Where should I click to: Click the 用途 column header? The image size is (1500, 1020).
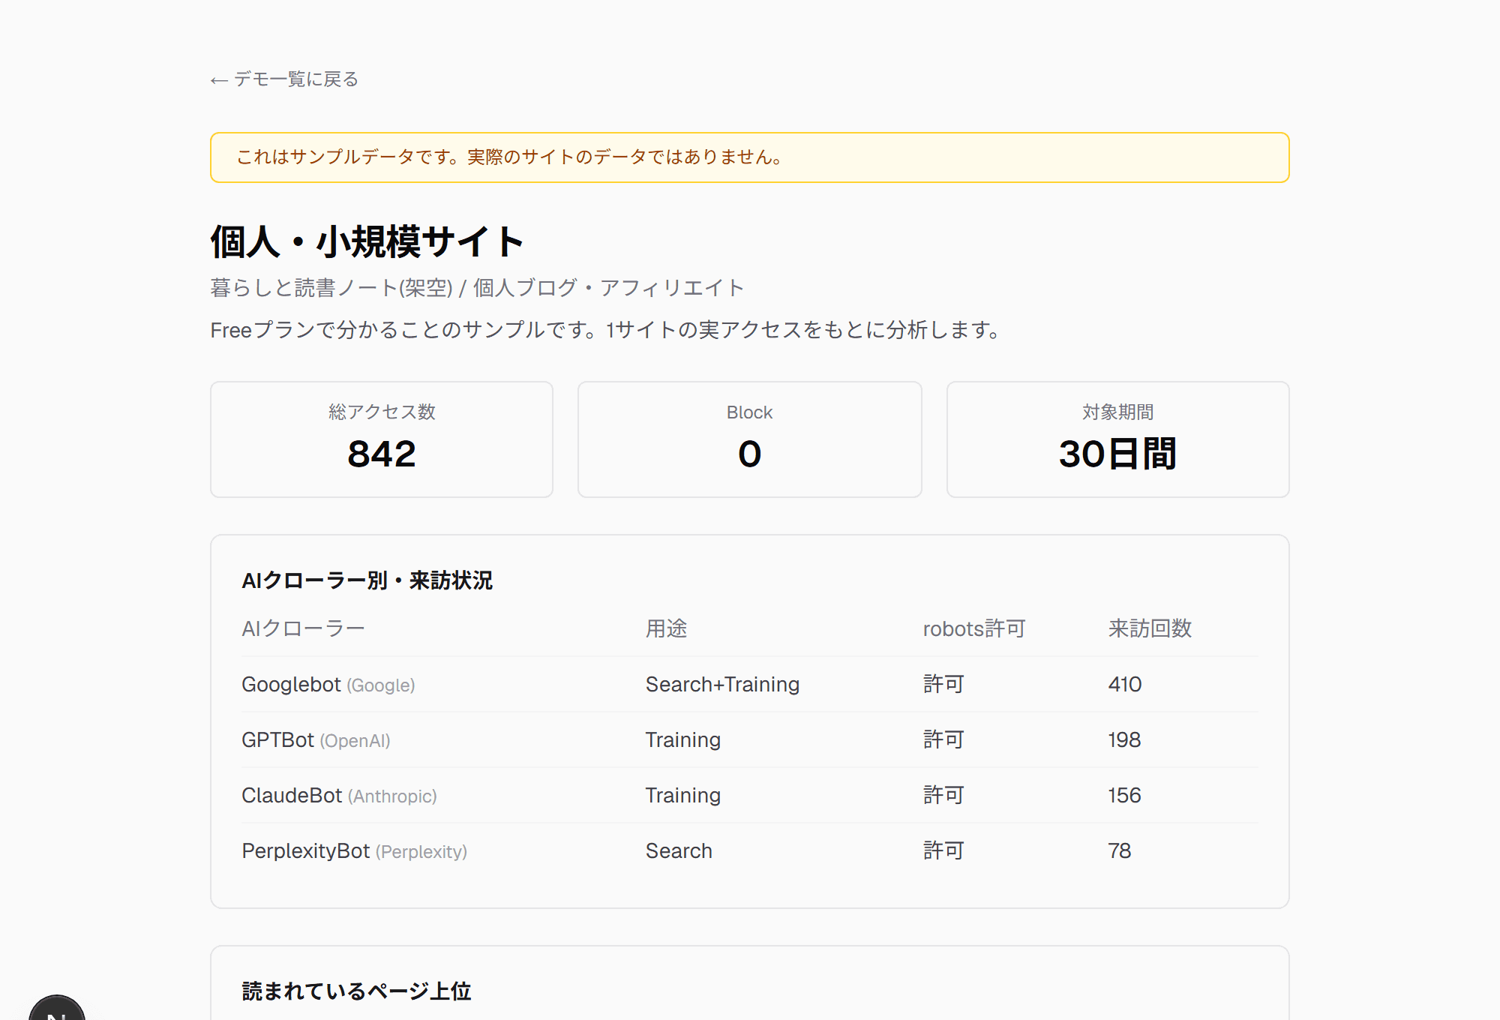coord(667,628)
